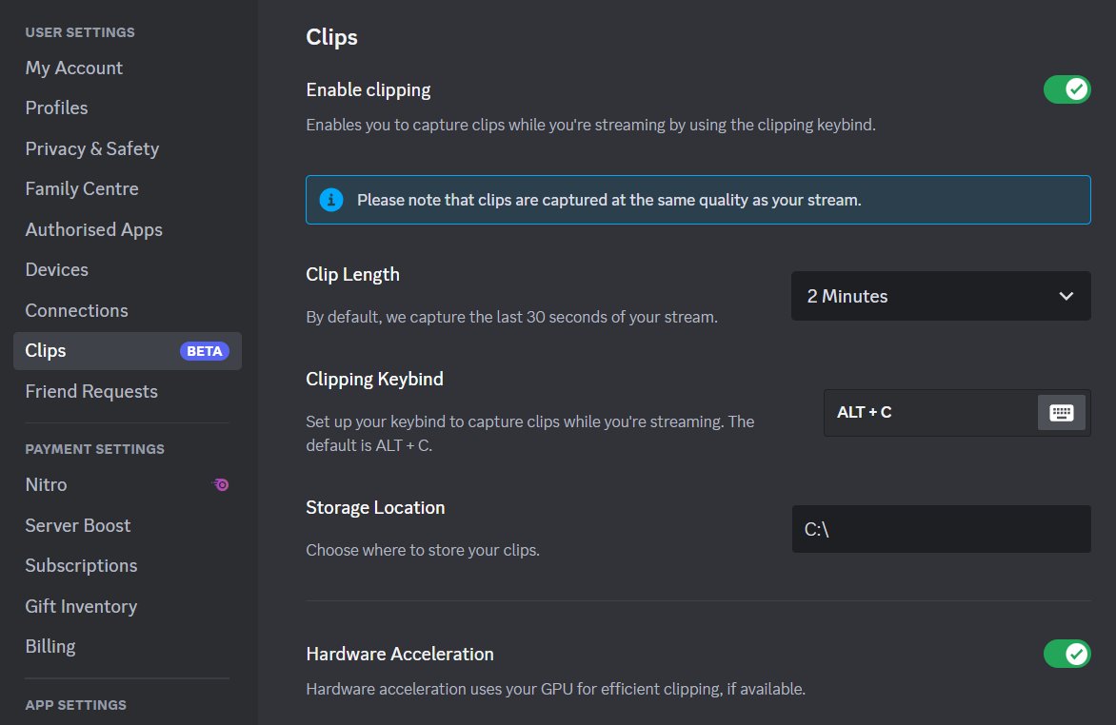Disable the Hardware Acceleration toggle
Image resolution: width=1116 pixels, height=725 pixels.
(1066, 654)
